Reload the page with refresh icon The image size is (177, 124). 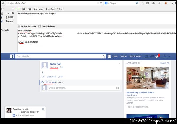[x=101, y=3]
